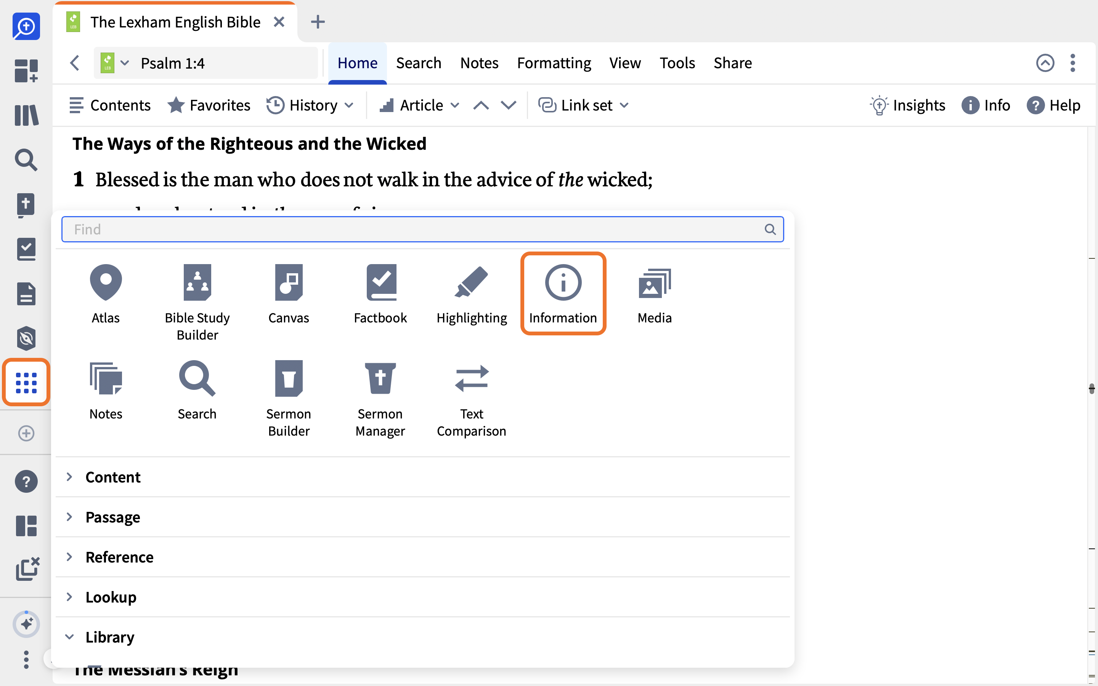Click the search magnifier inside Find box
The image size is (1098, 686).
click(x=770, y=229)
